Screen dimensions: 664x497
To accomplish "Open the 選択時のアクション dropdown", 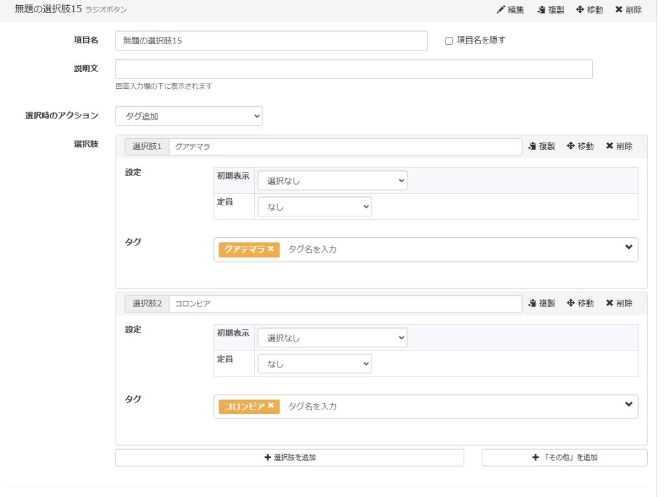I will point(189,117).
